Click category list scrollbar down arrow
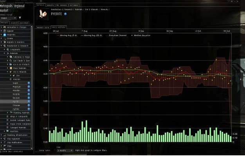This screenshot has width=245, height=162. coord(32,148)
